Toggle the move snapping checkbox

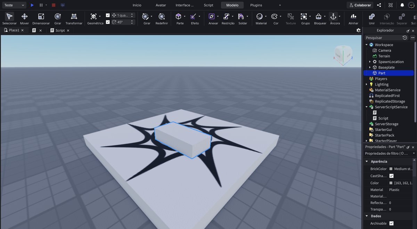[x=108, y=15]
